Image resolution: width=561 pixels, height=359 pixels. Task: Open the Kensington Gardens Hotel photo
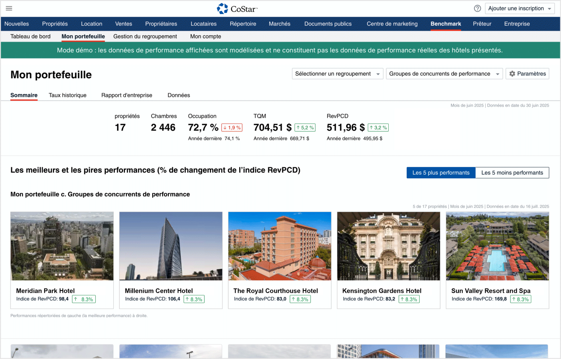388,246
